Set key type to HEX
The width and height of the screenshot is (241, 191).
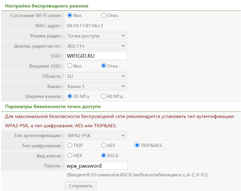(70, 156)
